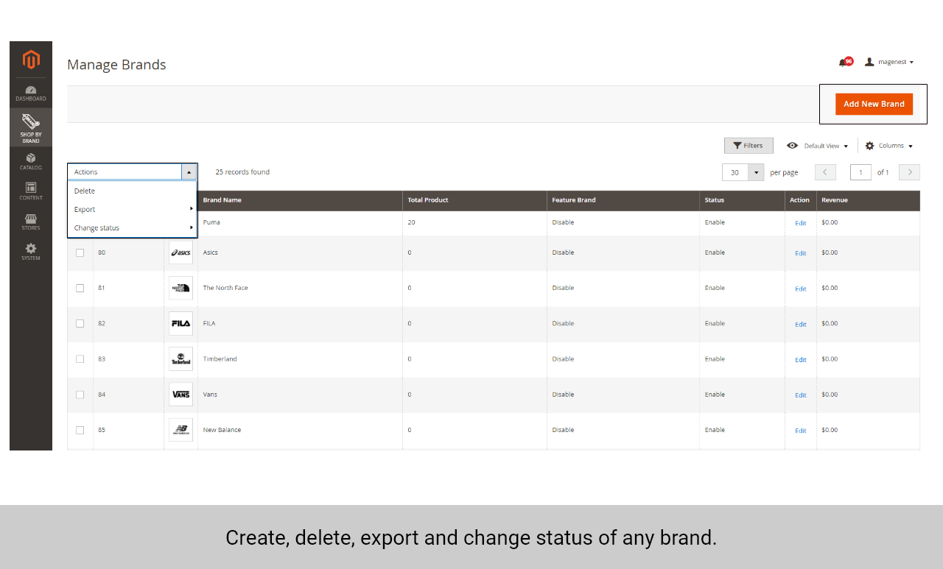Open the System sidebar menu

click(x=30, y=252)
